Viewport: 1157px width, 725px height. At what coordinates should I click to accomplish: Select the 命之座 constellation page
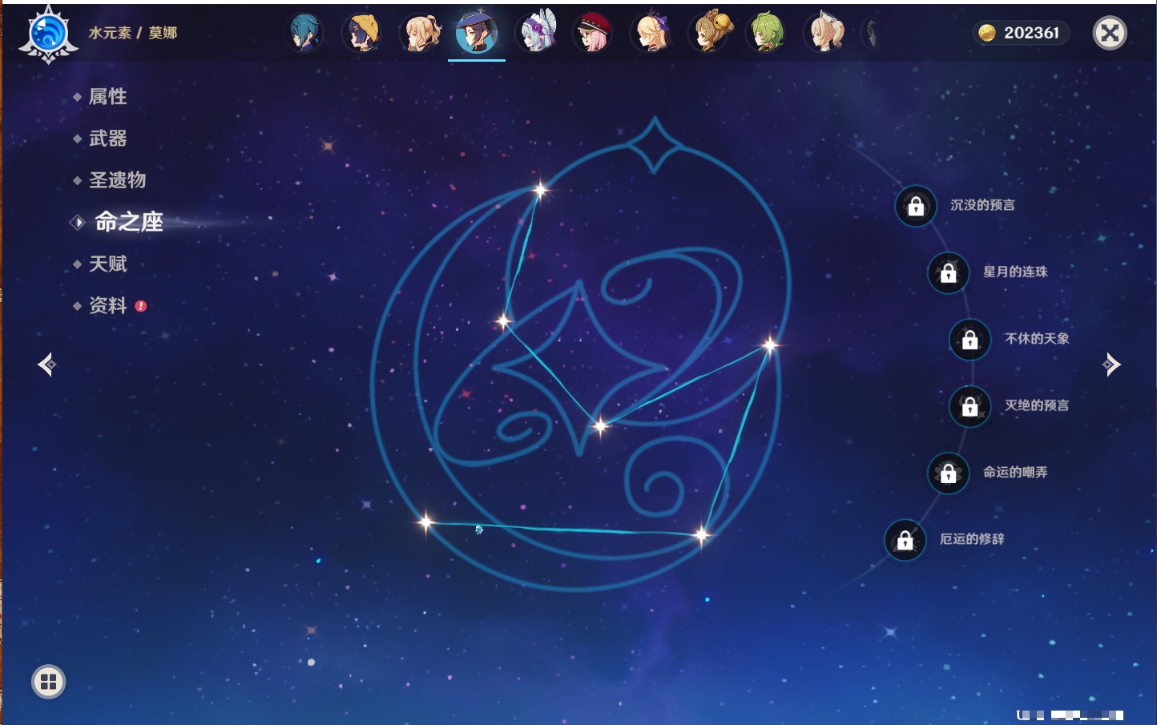[128, 222]
